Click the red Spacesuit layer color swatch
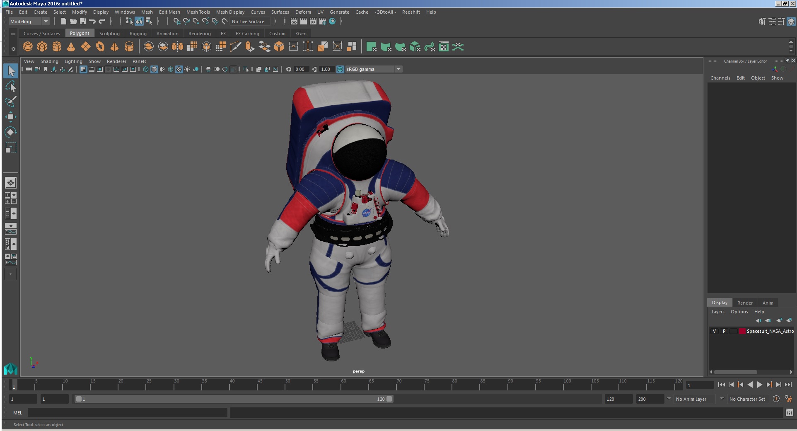Viewport: 797px width, 431px height. click(742, 331)
